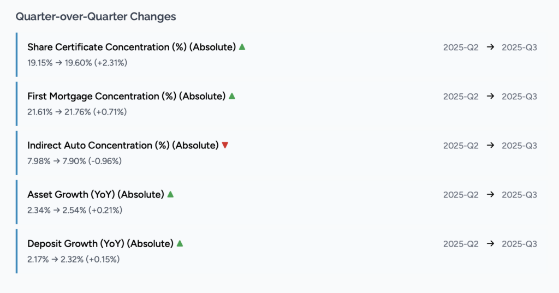Select the Deposit Growth (YoY) title
The width and height of the screenshot is (559, 293).
pyautogui.click(x=100, y=244)
